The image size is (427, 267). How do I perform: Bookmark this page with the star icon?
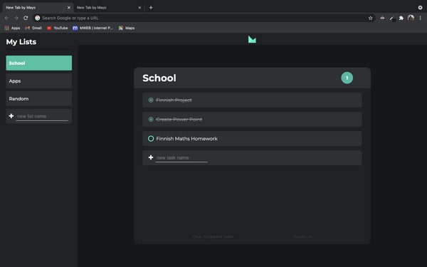370,18
